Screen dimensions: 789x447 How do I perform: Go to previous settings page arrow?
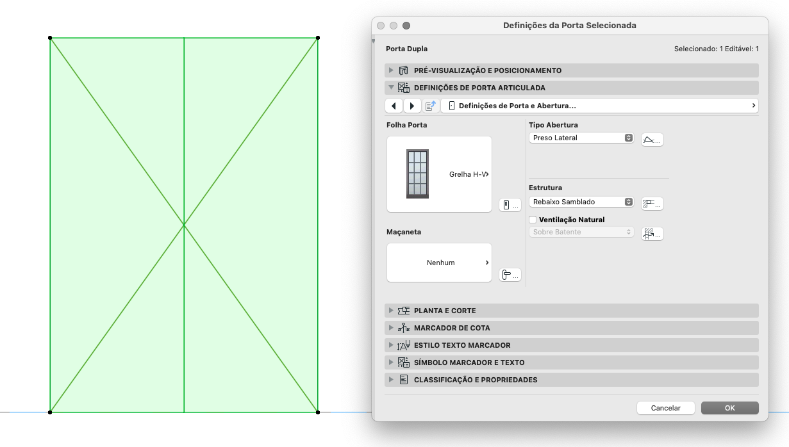point(394,106)
